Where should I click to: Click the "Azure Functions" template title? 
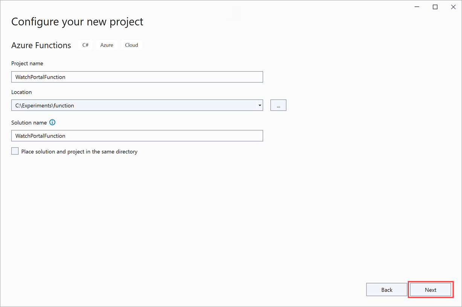41,45
